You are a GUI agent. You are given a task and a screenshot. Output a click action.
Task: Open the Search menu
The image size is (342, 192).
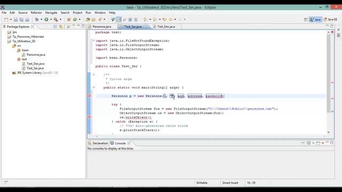point(65,13)
